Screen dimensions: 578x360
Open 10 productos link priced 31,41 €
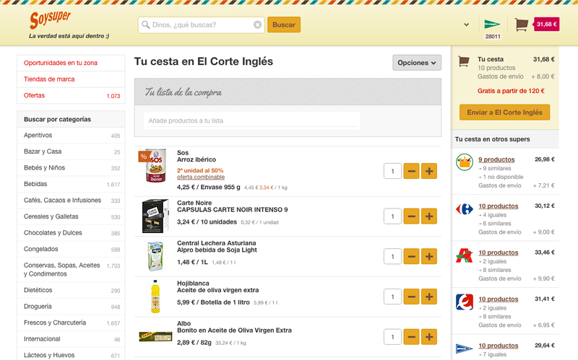point(499,299)
